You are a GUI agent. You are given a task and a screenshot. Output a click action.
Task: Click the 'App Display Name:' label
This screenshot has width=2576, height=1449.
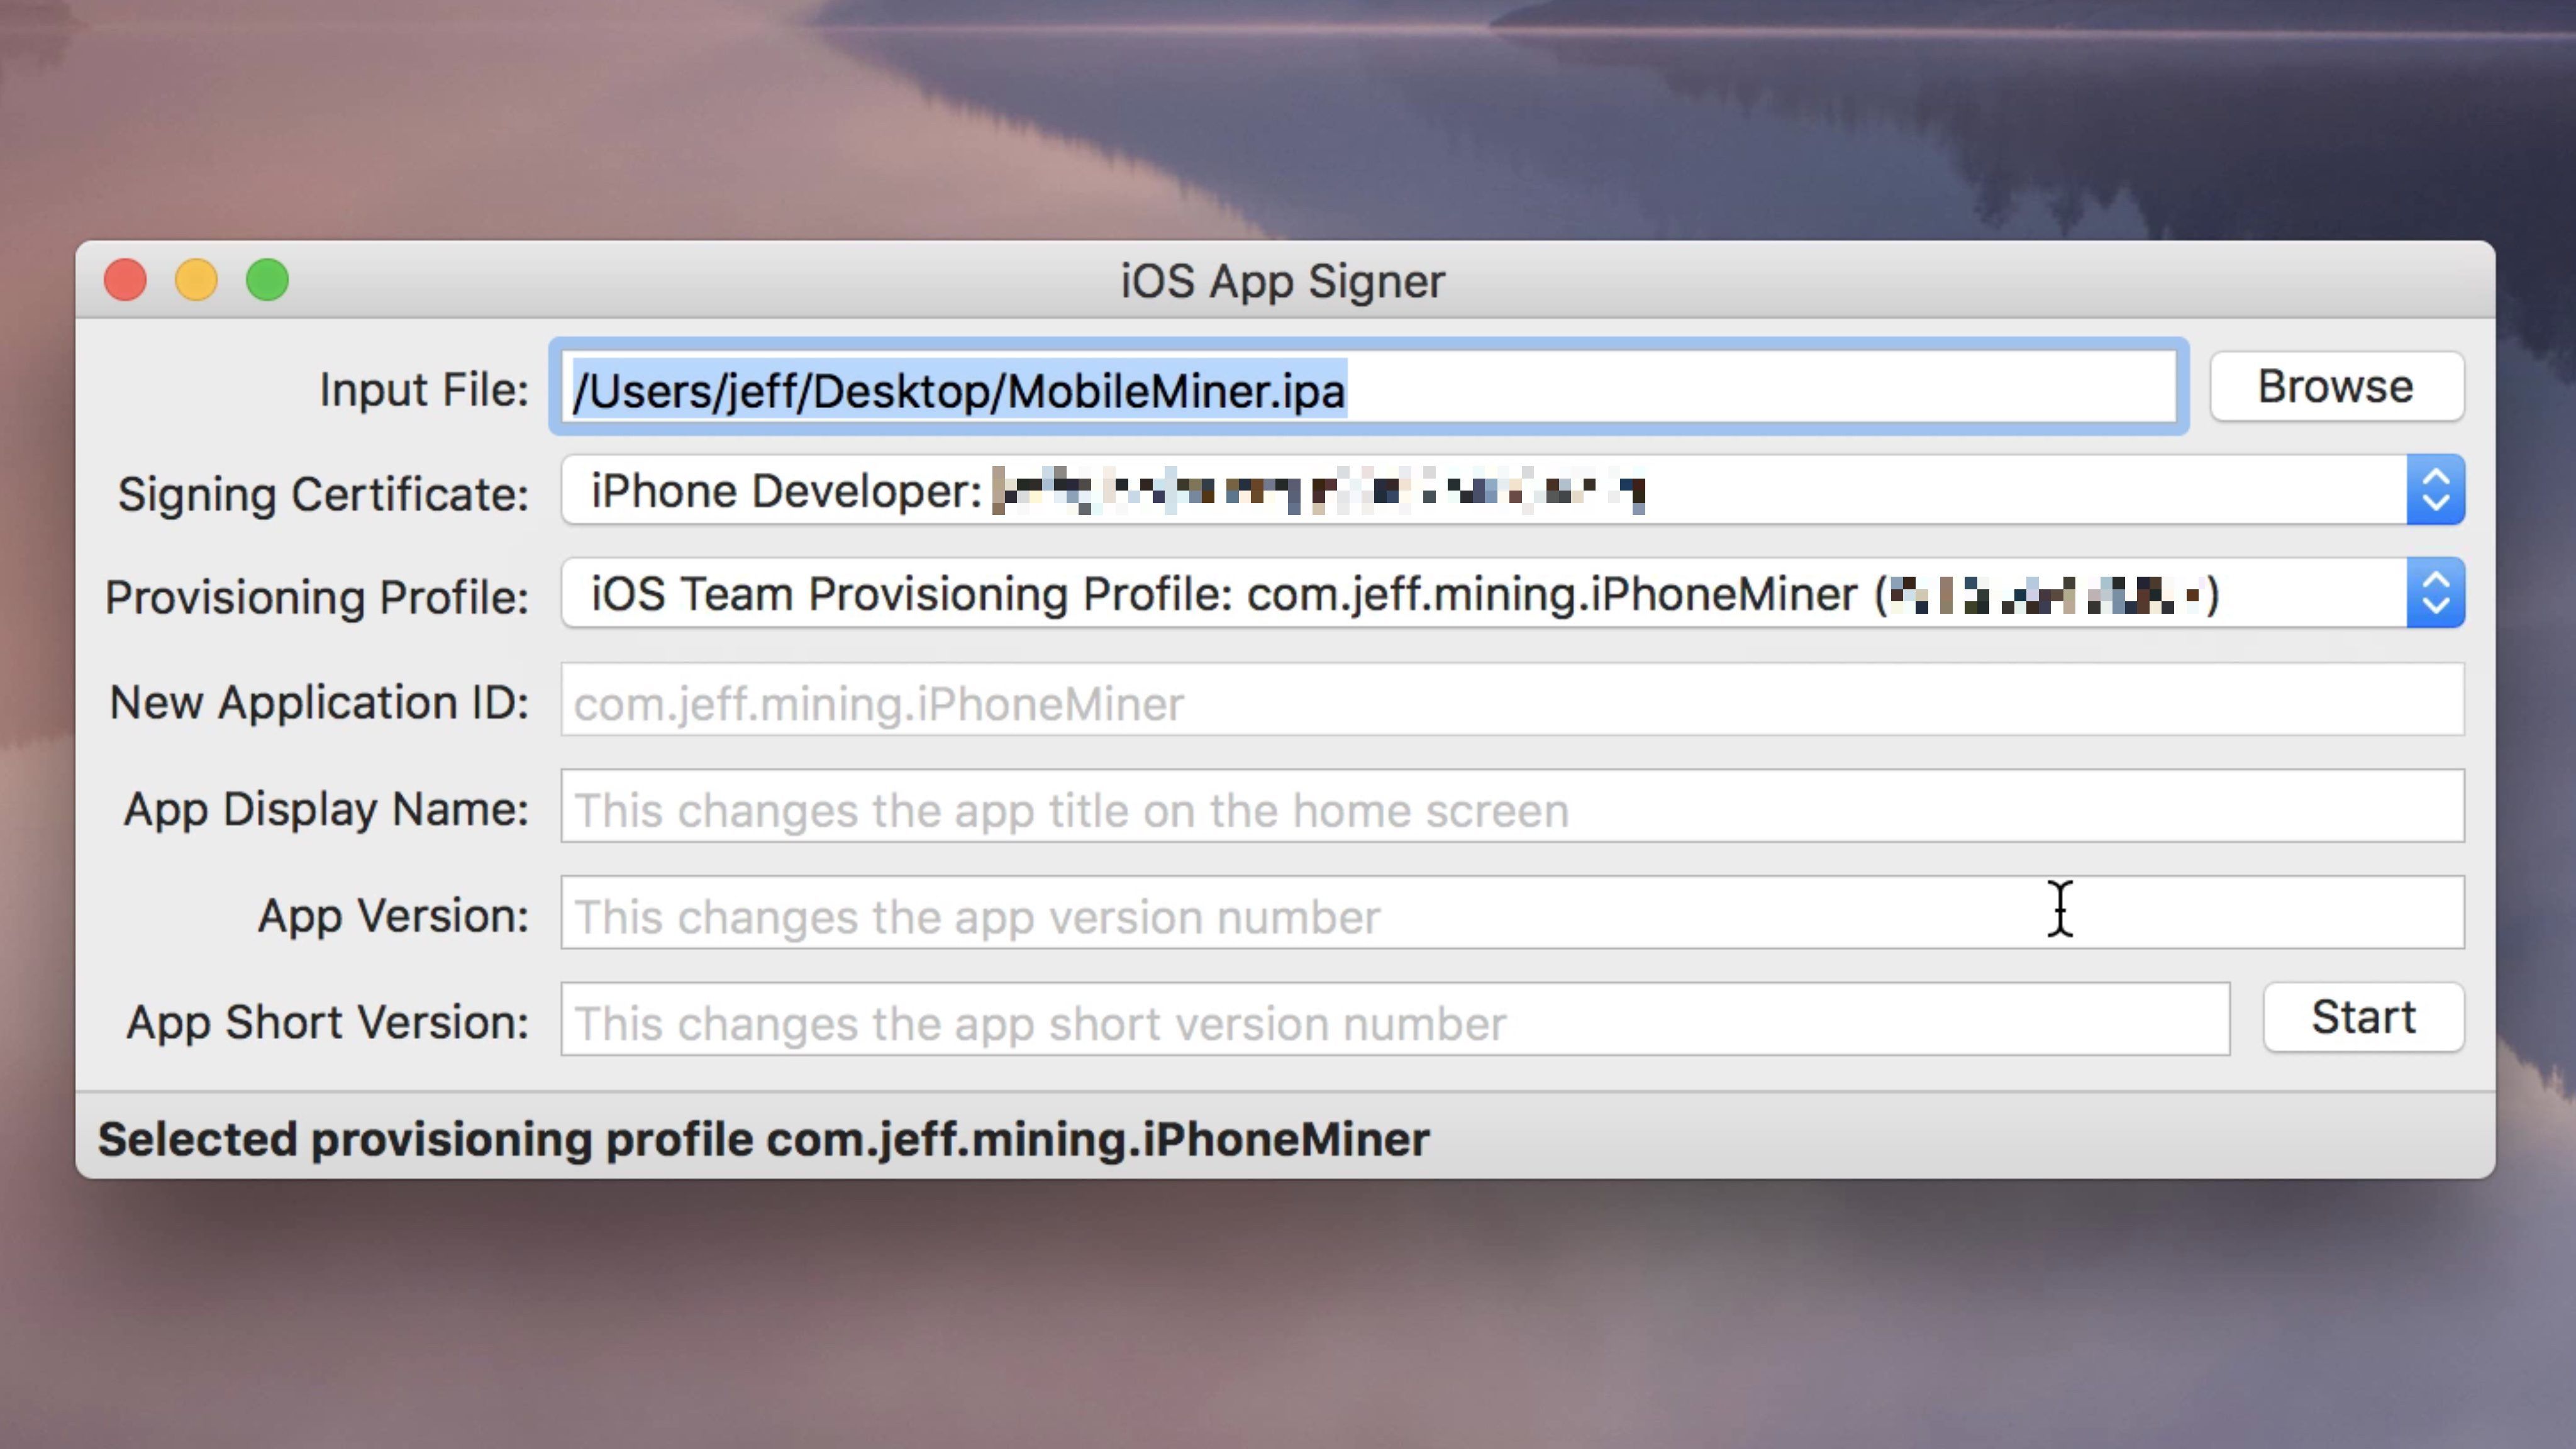tap(326, 809)
